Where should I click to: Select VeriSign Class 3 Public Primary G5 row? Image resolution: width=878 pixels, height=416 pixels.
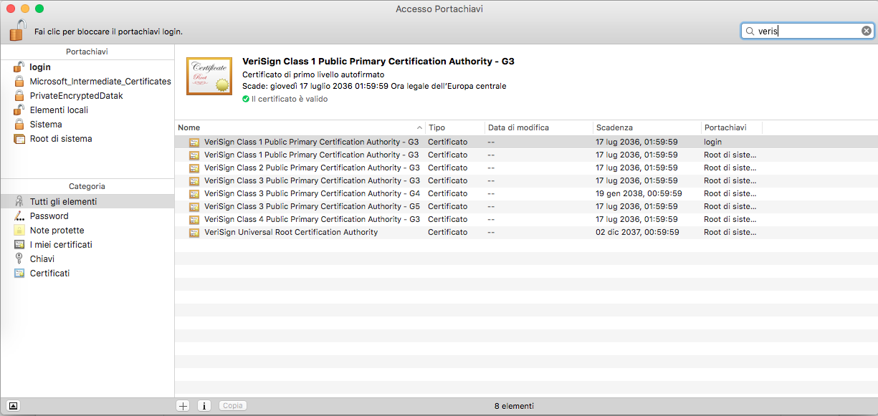(x=526, y=206)
